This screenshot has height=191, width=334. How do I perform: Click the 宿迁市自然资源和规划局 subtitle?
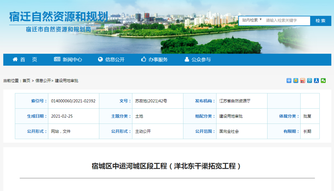tap(58, 29)
